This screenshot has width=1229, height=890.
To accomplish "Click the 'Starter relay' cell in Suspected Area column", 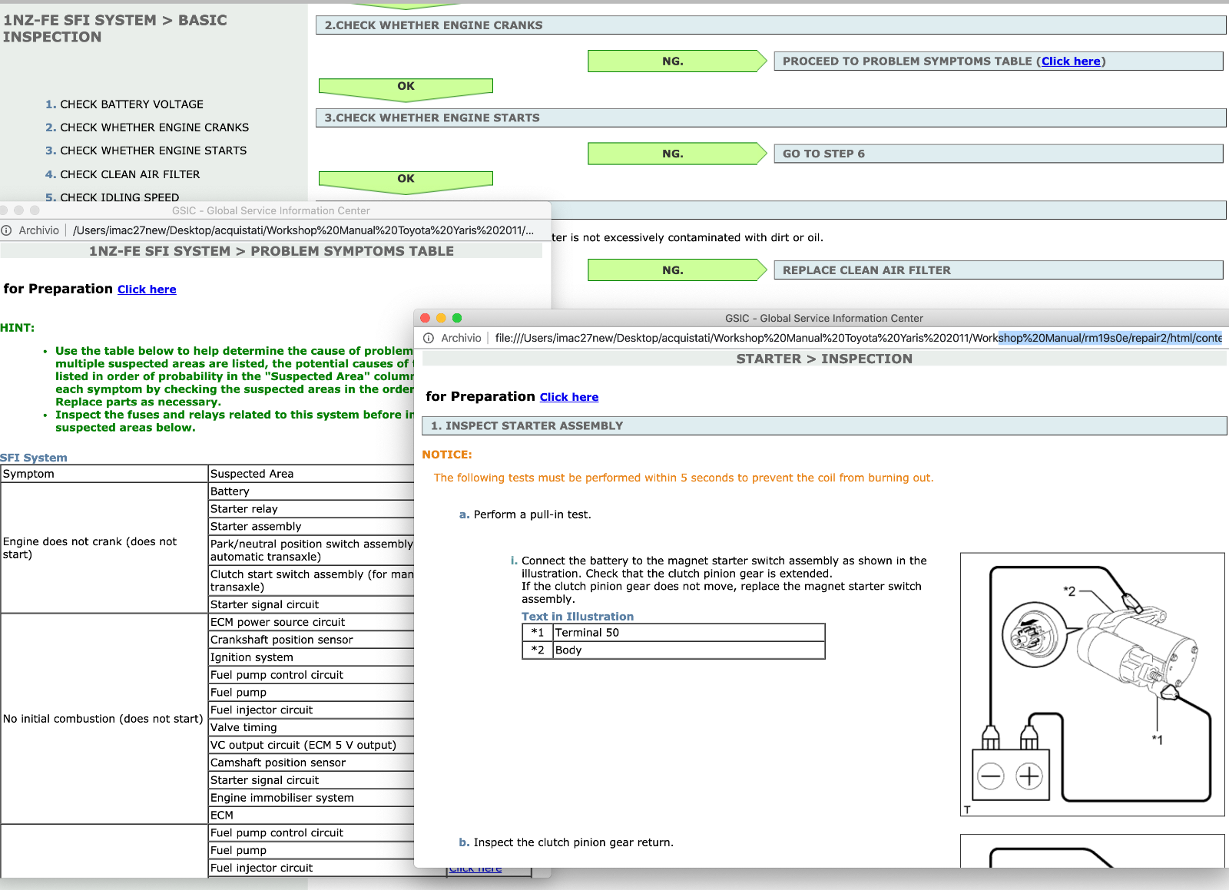I will 244,509.
